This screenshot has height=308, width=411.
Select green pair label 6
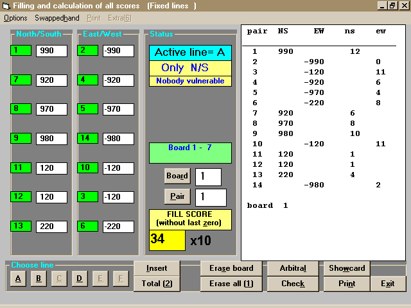tap(87, 226)
